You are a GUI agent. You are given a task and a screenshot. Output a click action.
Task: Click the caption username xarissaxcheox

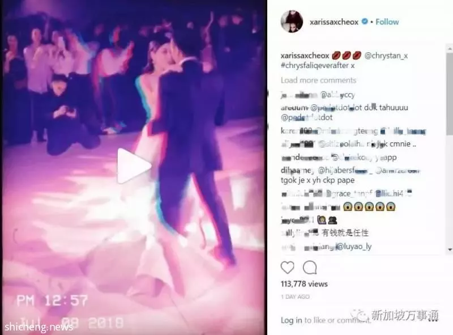click(x=305, y=56)
